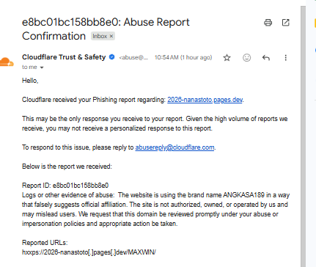Click the reported hxxps URL text
The image size is (316, 267).
click(89, 252)
